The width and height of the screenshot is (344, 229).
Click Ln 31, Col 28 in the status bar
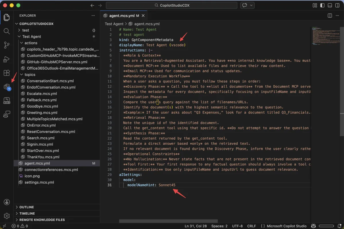pyautogui.click(x=196, y=226)
